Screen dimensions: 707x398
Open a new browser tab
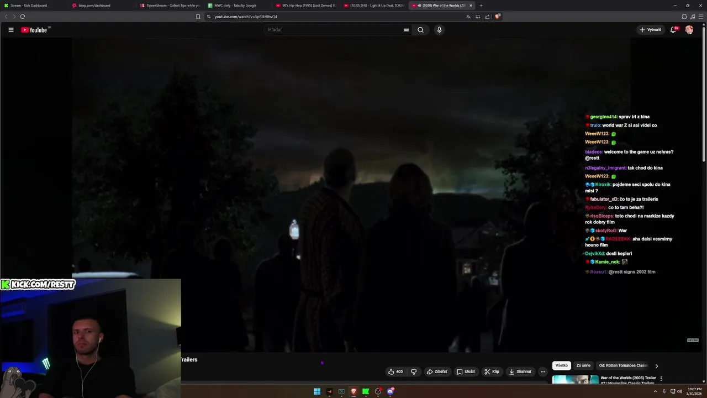click(x=481, y=6)
